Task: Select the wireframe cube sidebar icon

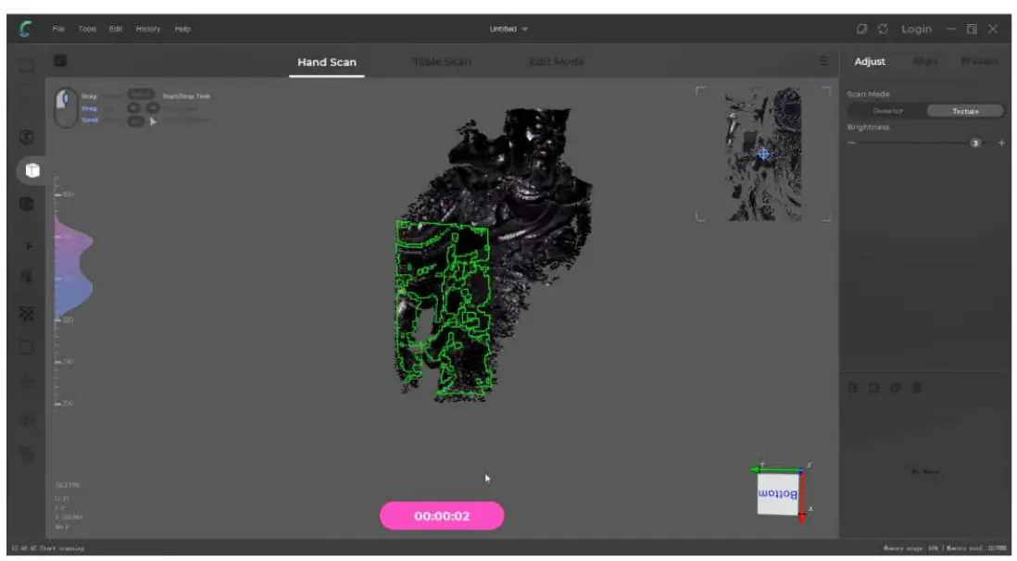Action: point(27,137)
